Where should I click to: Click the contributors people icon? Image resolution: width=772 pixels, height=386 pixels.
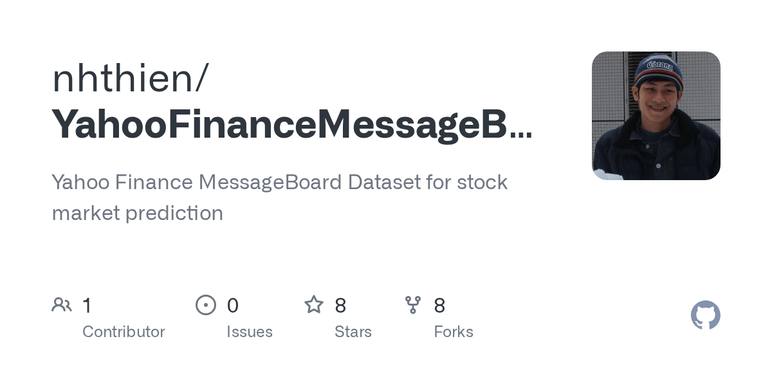click(62, 305)
